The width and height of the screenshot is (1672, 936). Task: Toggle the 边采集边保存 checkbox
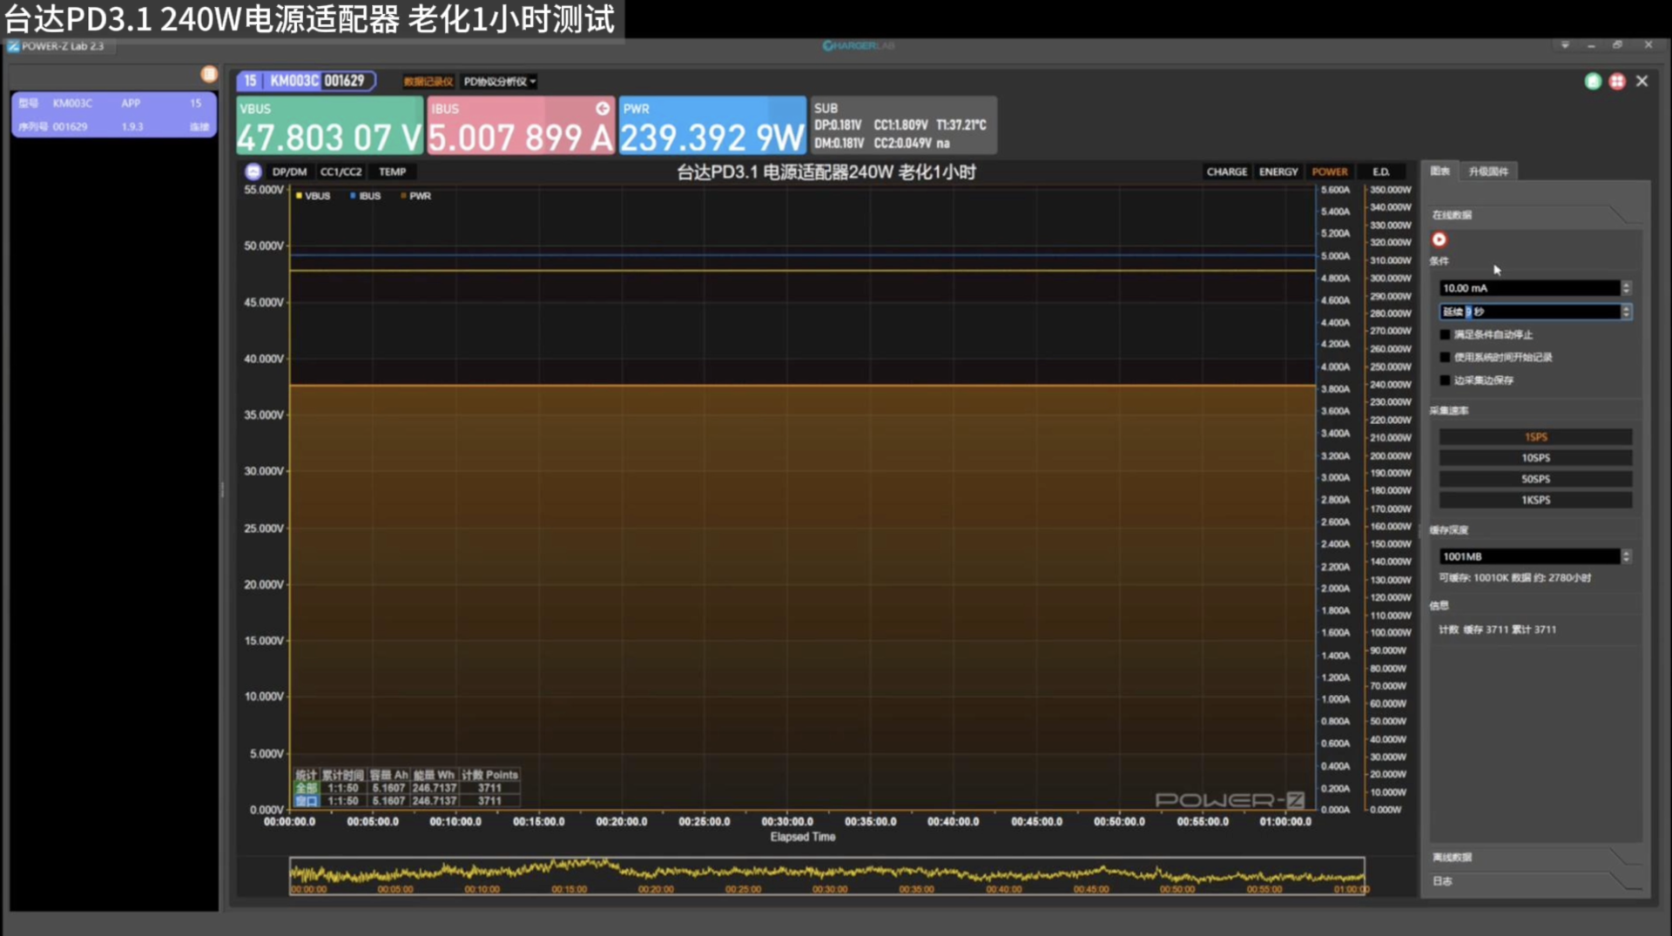[x=1446, y=380]
